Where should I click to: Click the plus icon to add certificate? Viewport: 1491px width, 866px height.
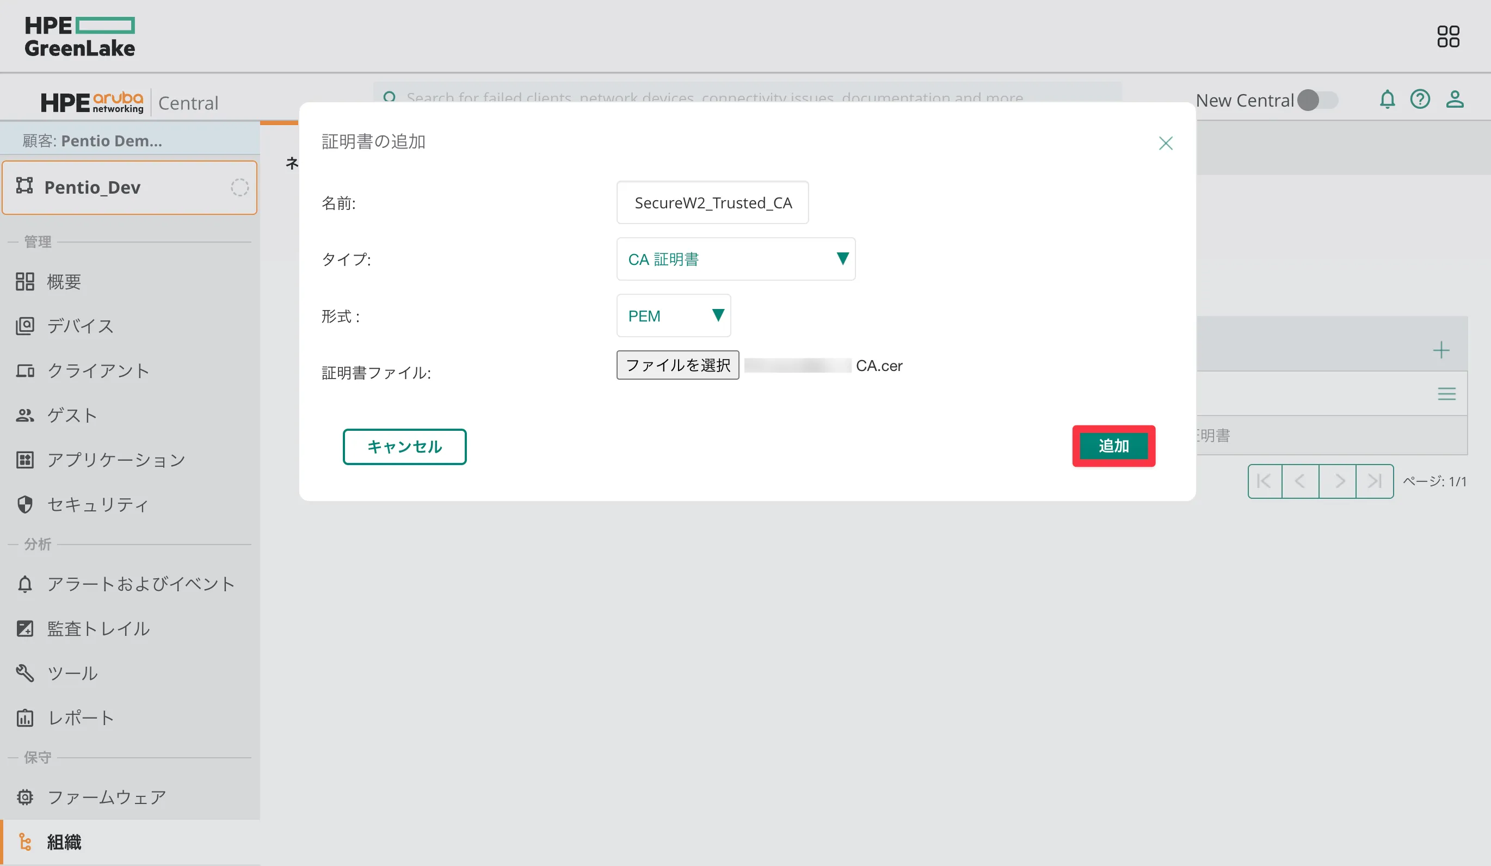1441,350
